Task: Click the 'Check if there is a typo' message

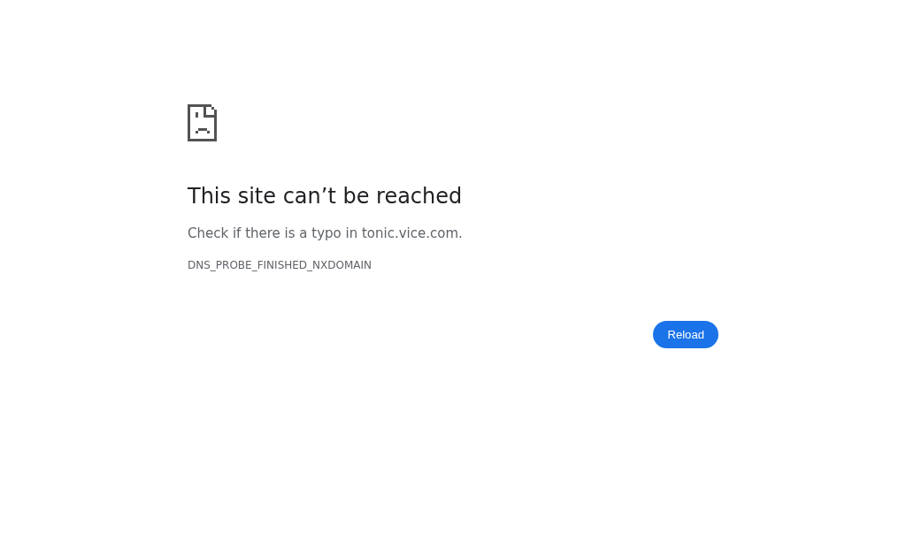Action: click(325, 233)
